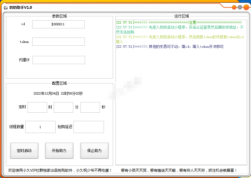Click the hour (时) timer field
Image resolution: width=251 pixels, height=178 pixels.
(x=37, y=107)
